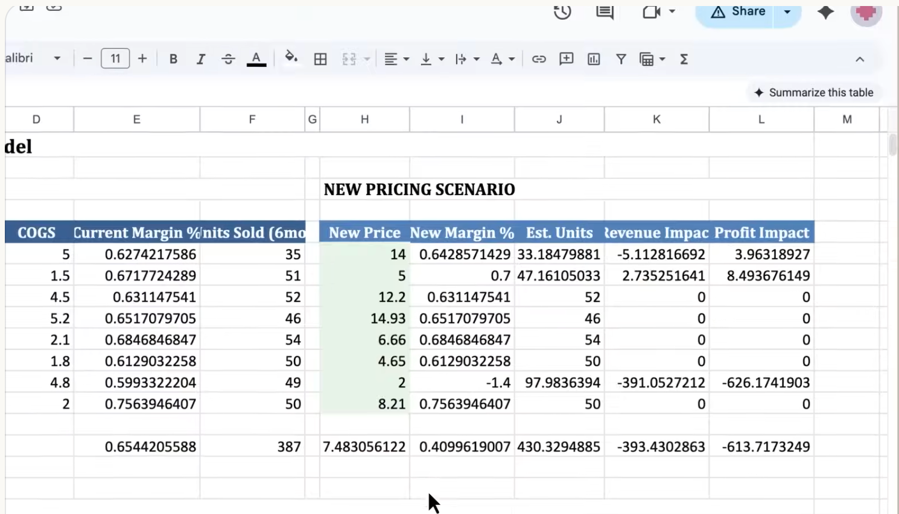The height and width of the screenshot is (514, 899).
Task: Increase font size with plus button
Action: (x=142, y=58)
